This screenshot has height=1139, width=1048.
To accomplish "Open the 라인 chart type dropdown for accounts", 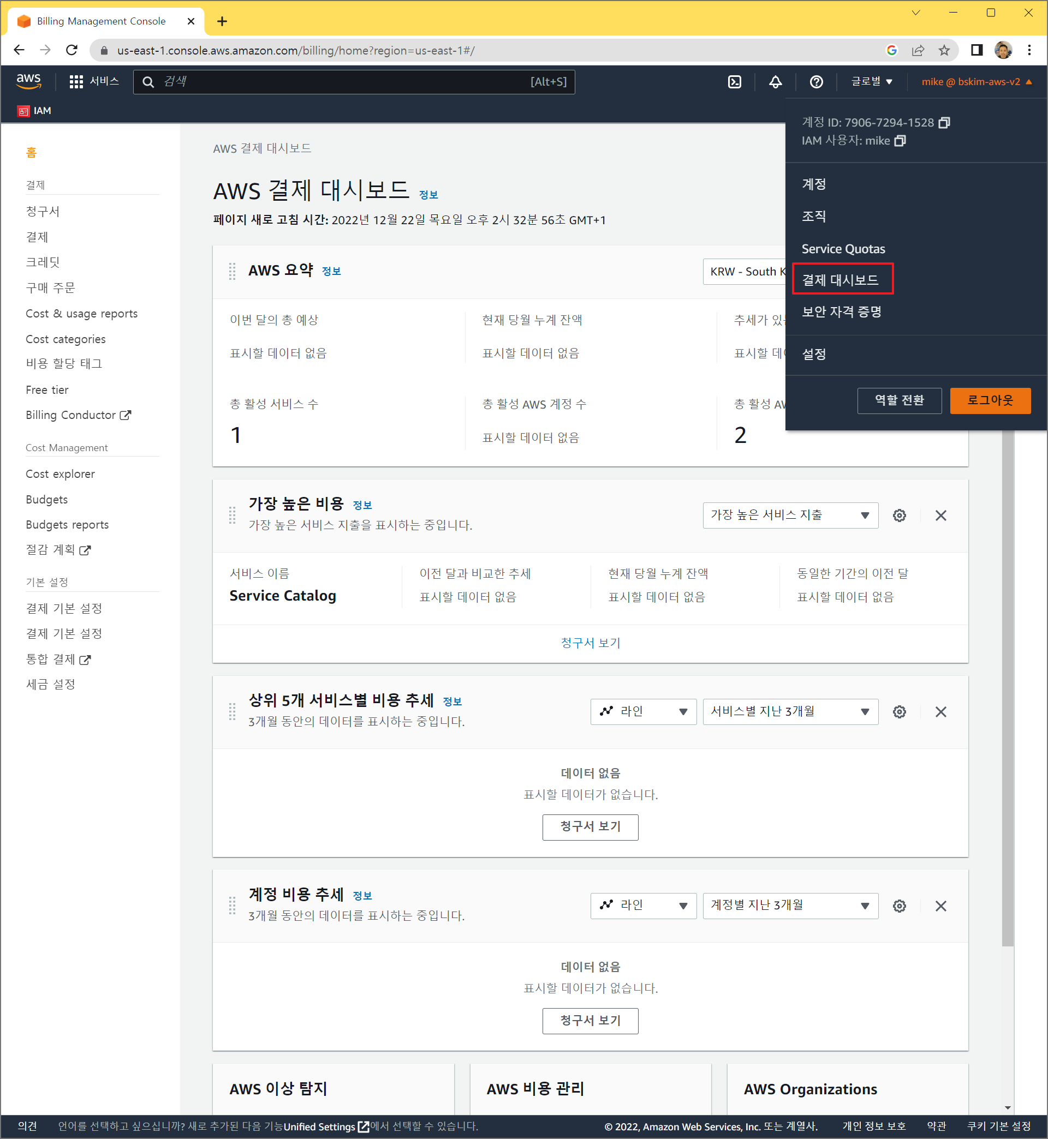I will point(643,906).
